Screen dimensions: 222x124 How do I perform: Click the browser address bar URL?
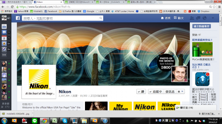tap(45, 7)
